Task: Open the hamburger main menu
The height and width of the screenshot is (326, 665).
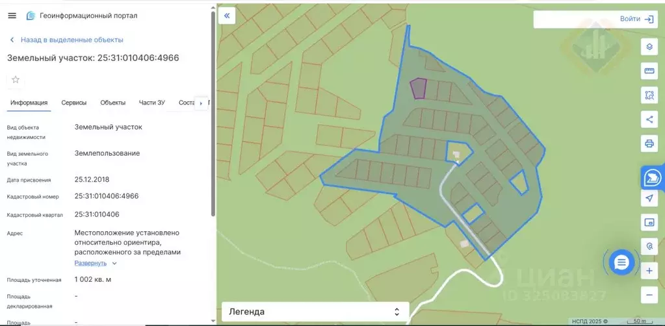Action: click(x=12, y=16)
